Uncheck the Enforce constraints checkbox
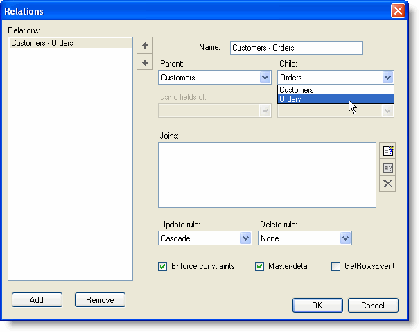Screen dimensions: 420x332 click(163, 266)
